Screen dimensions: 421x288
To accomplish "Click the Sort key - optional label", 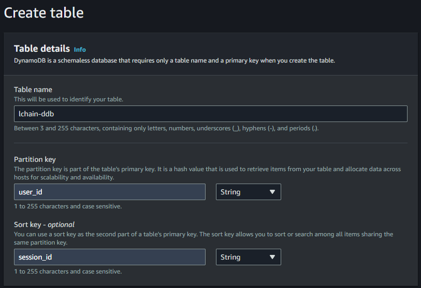I will [44, 224].
